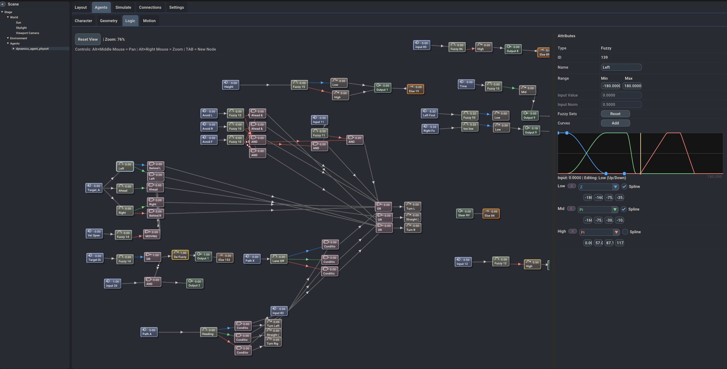Click the Reset View button
Viewport: 727px width, 369px height.
click(88, 39)
